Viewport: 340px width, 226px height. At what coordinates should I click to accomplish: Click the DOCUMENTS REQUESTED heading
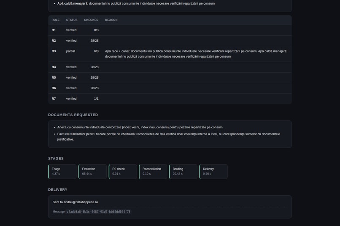click(x=73, y=115)
